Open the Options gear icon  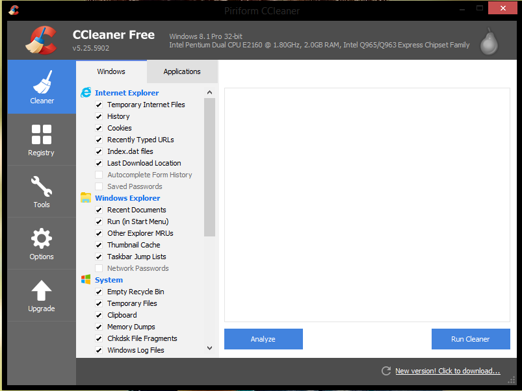(42, 238)
